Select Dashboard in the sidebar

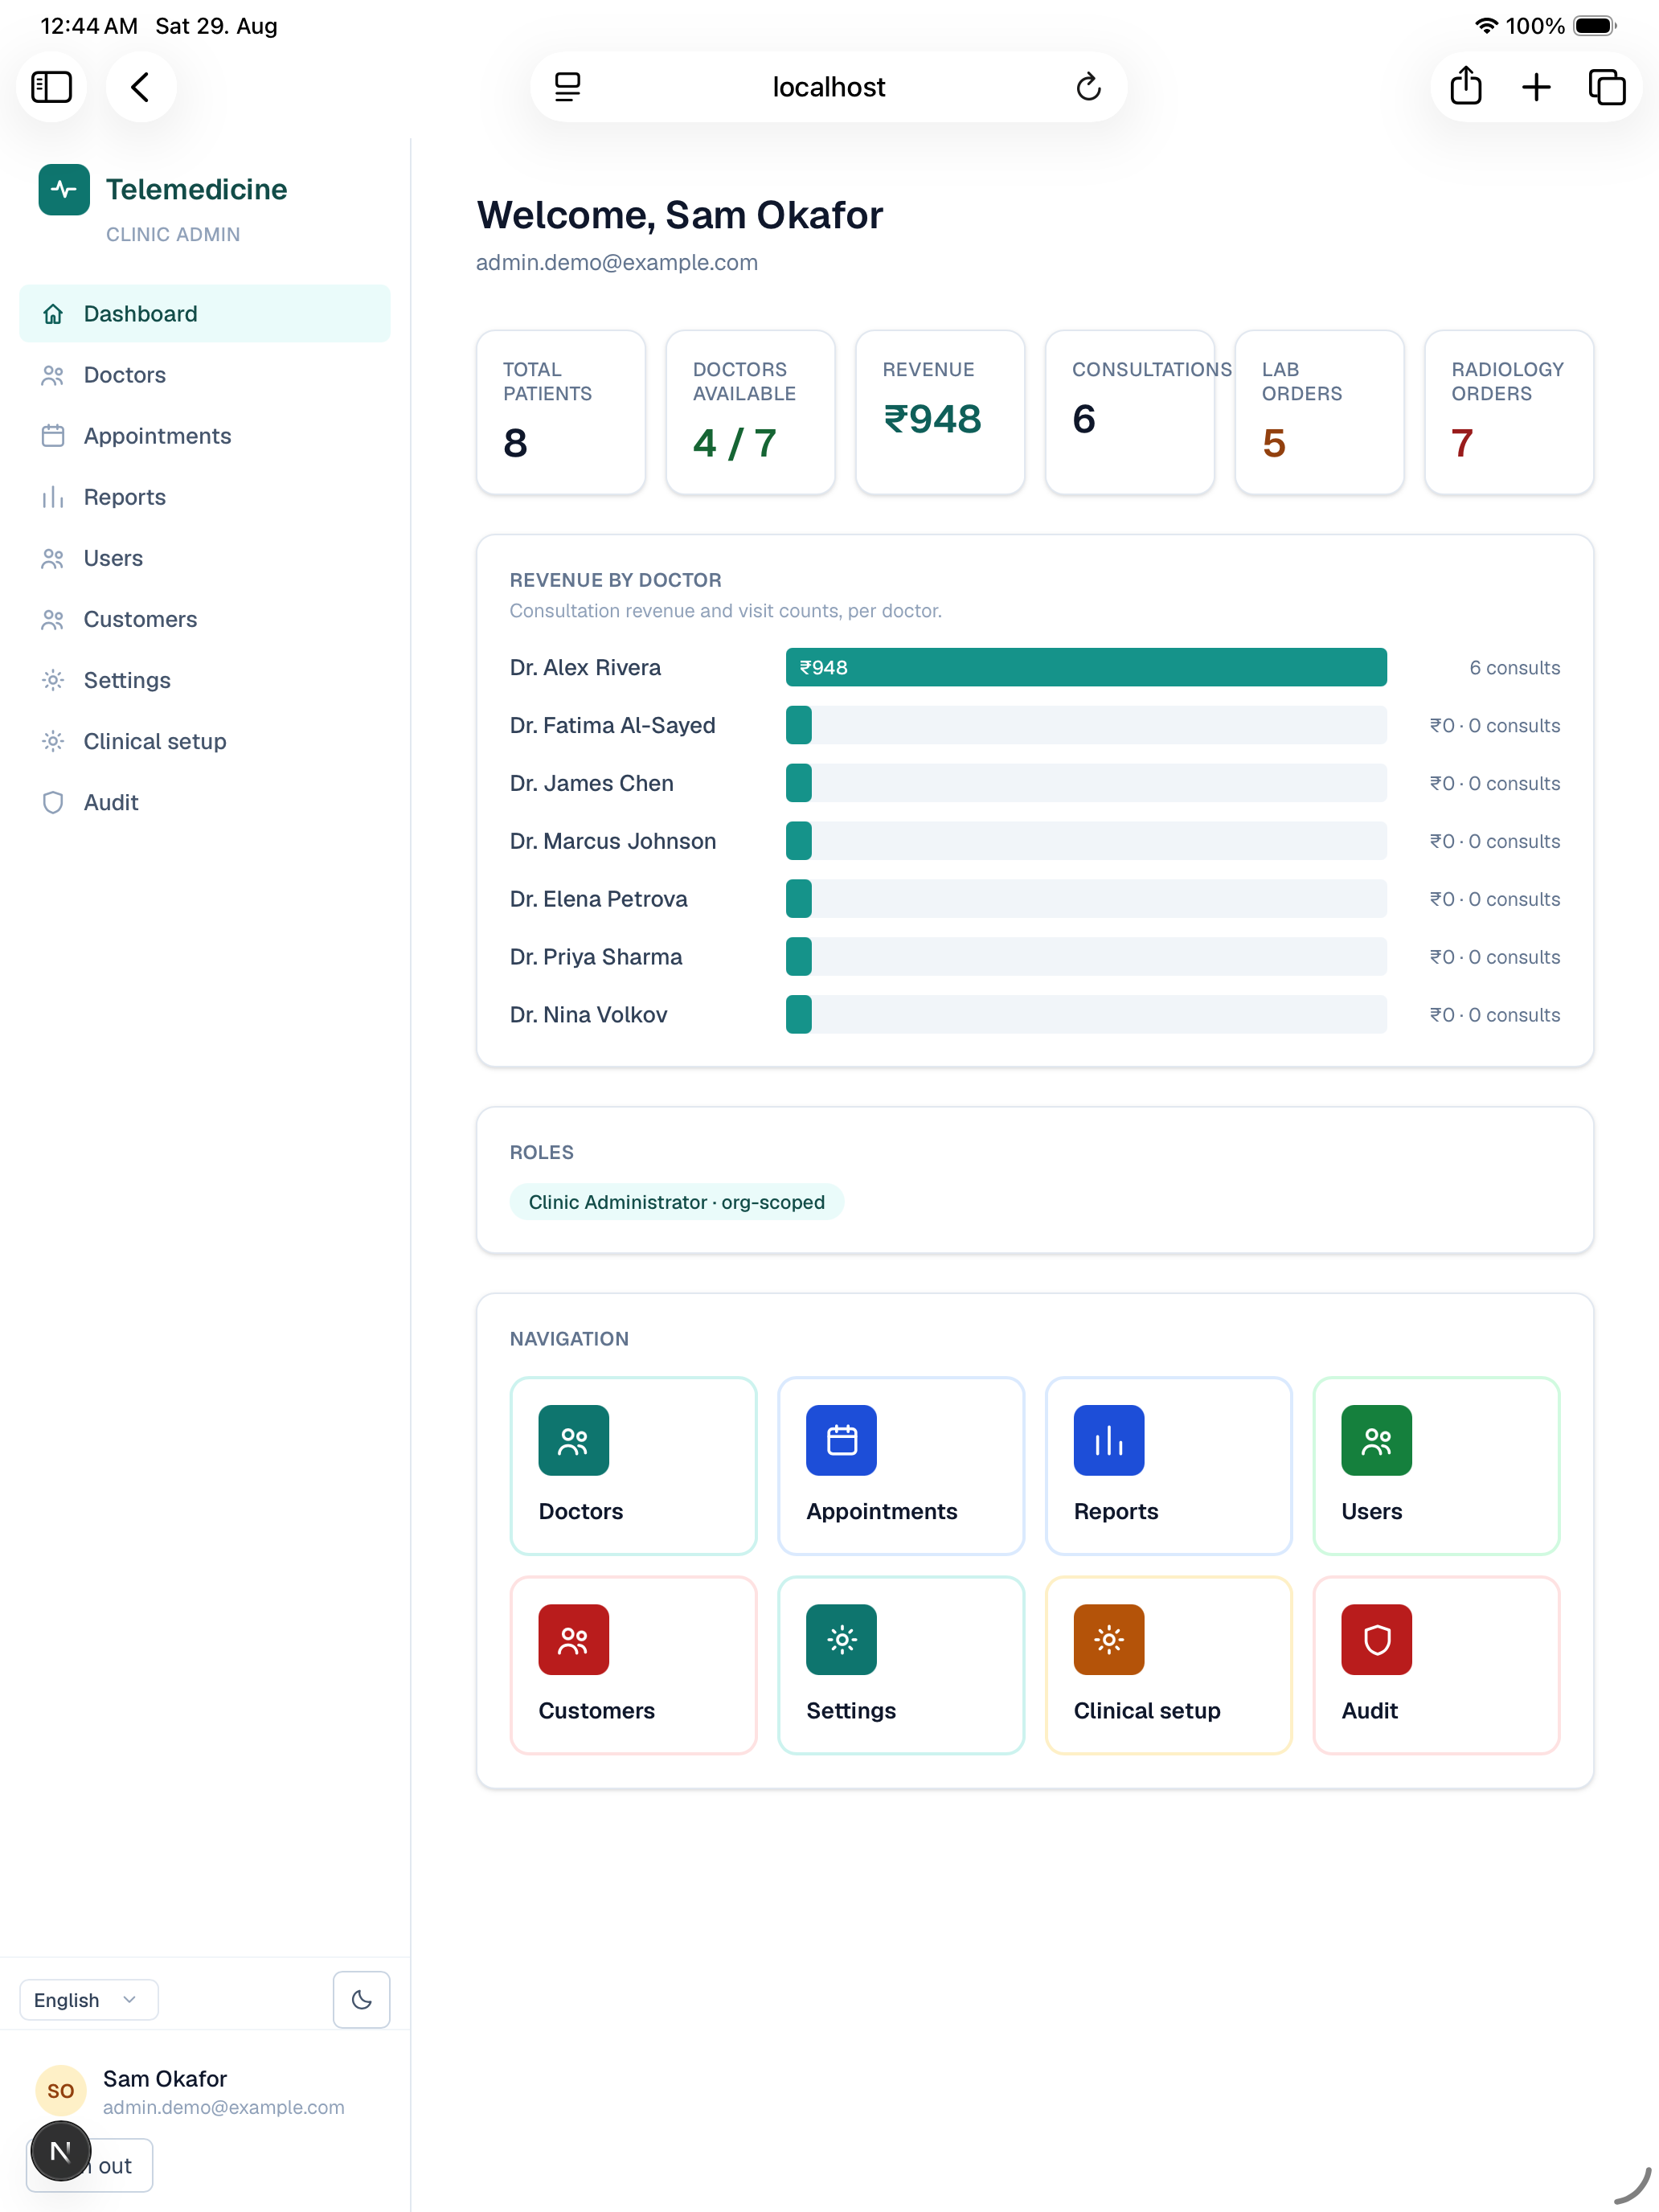[204, 314]
